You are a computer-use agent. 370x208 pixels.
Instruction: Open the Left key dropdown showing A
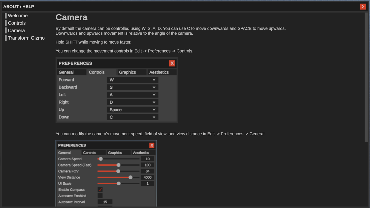coord(132,95)
